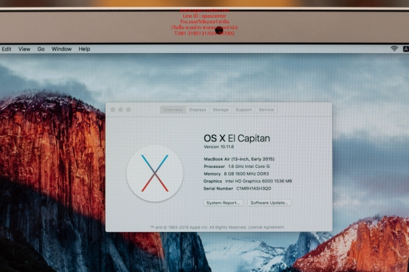Image resolution: width=409 pixels, height=272 pixels.
Task: Open the License Agreement link
Action: [266, 227]
